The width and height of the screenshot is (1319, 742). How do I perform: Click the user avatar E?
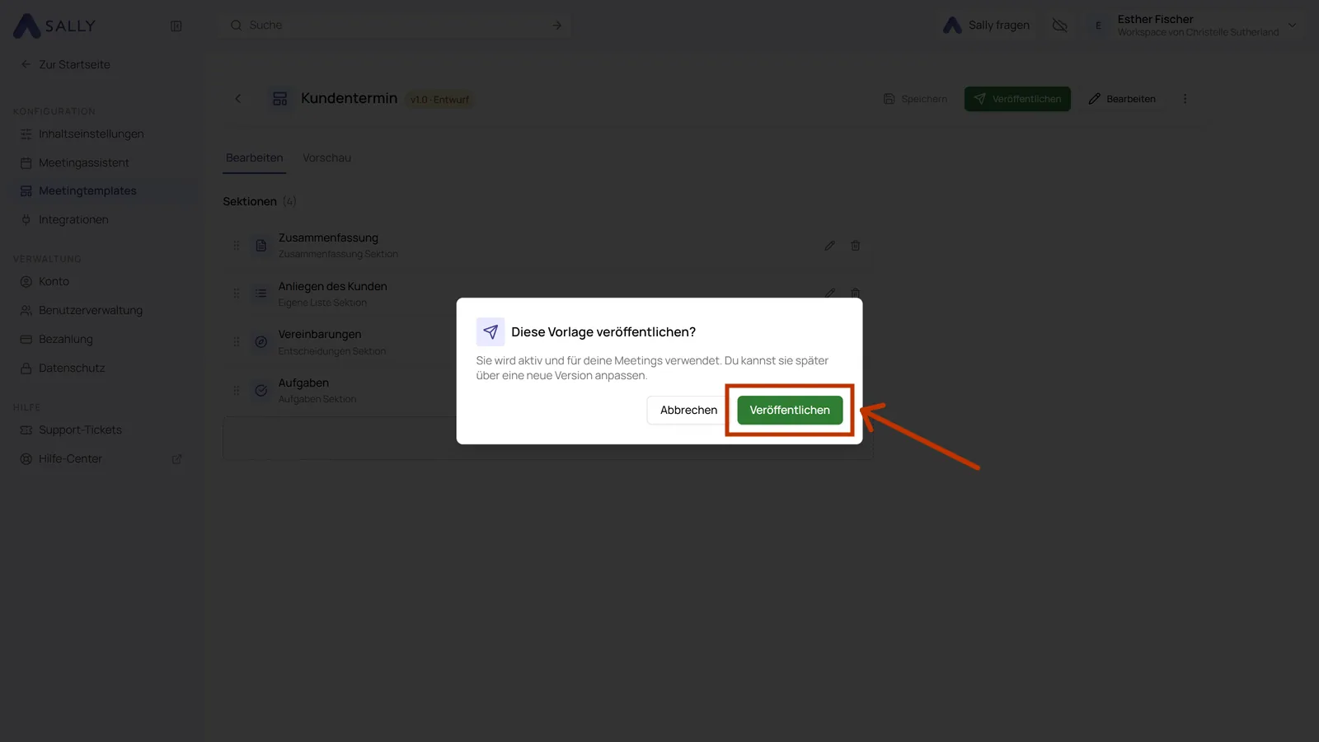pyautogui.click(x=1098, y=26)
